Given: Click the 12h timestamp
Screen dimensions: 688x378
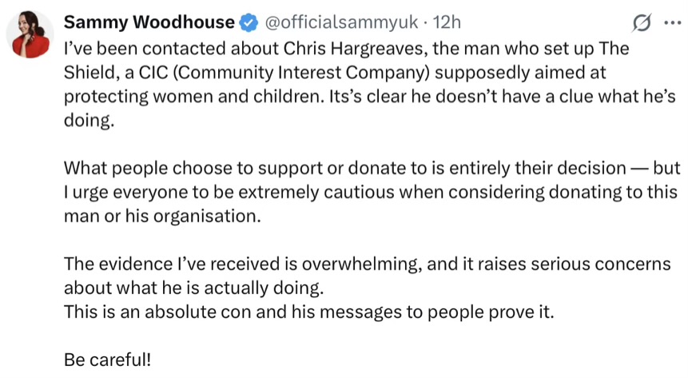Looking at the screenshot, I should [447, 22].
